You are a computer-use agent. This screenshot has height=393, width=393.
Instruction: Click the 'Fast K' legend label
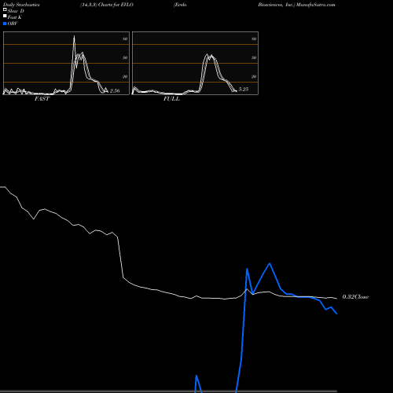(x=15, y=17)
